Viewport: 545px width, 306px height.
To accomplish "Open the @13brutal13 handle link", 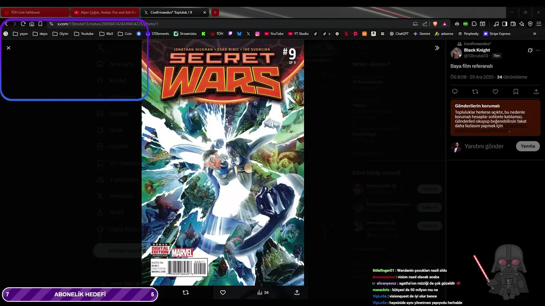I will [x=476, y=56].
